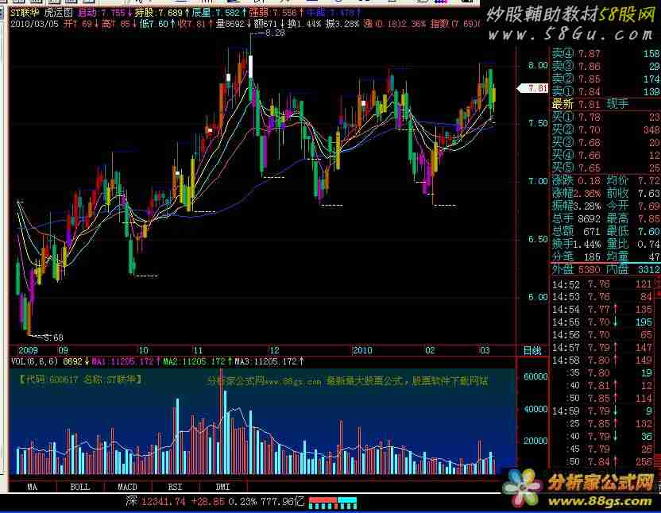The image size is (661, 513).
Task: Select the 持股 7.689 indicator value
Action: 162,13
